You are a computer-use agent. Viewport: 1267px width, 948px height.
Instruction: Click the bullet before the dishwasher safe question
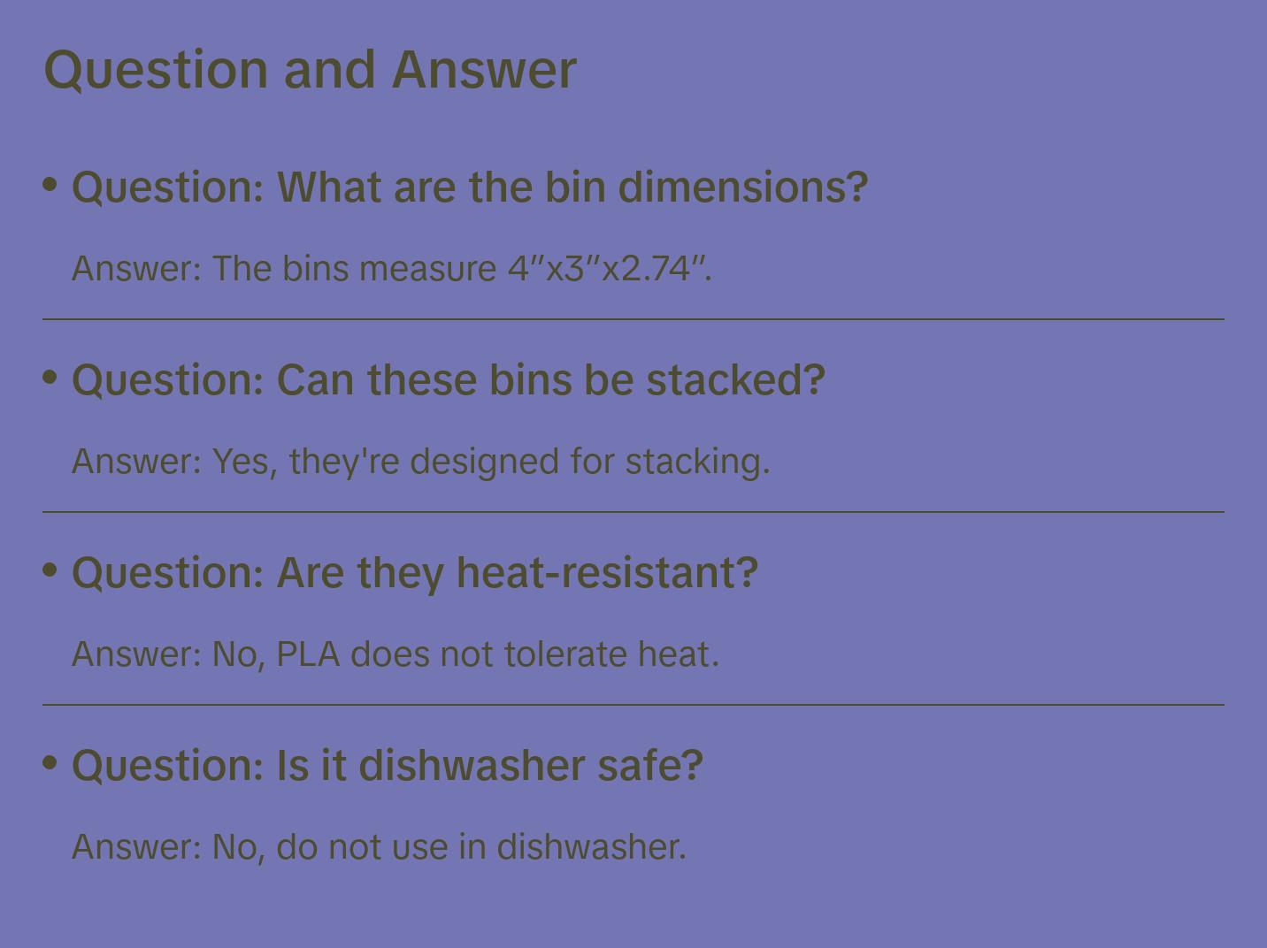coord(50,762)
